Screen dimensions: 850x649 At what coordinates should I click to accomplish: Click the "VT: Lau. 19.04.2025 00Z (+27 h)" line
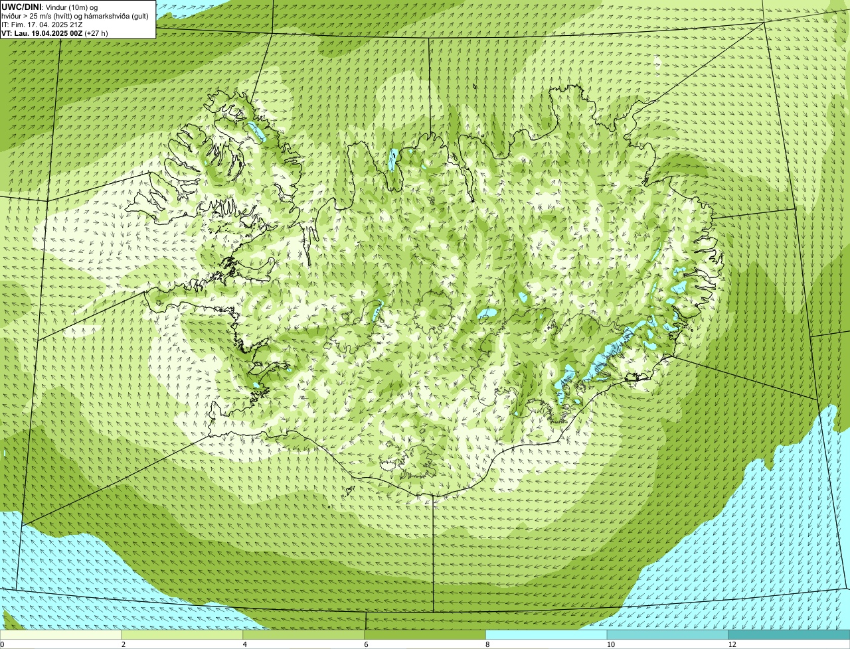[x=54, y=33]
